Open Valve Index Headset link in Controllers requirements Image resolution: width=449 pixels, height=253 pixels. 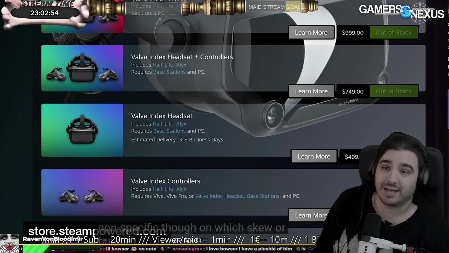(220, 196)
